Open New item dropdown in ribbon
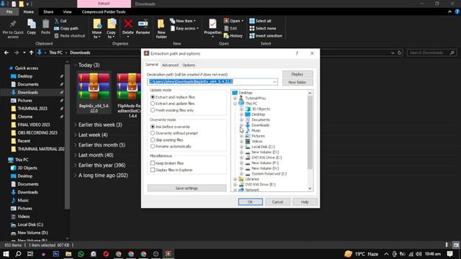The height and width of the screenshot is (259, 461). click(182, 21)
